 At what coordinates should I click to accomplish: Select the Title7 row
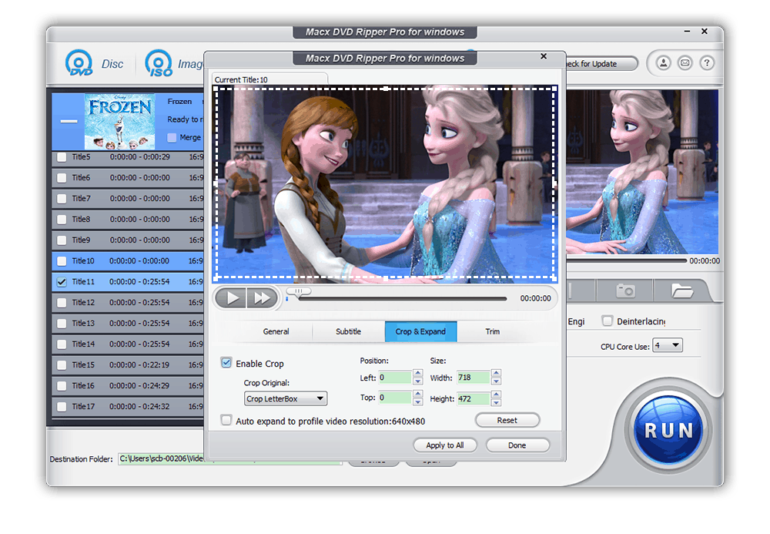128,199
